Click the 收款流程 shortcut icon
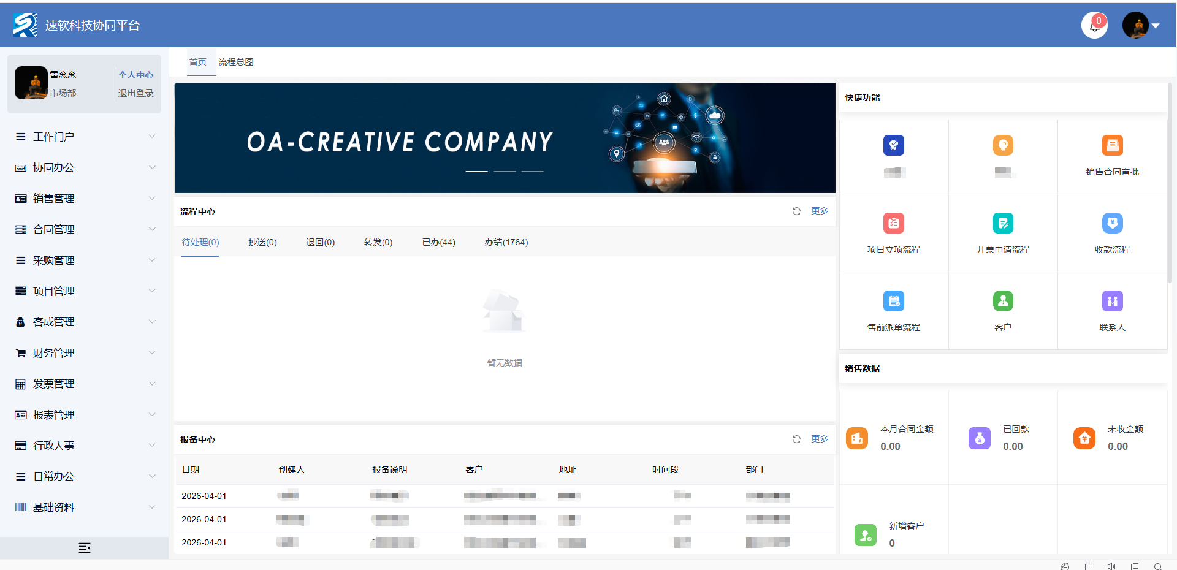The image size is (1177, 570). [1112, 224]
